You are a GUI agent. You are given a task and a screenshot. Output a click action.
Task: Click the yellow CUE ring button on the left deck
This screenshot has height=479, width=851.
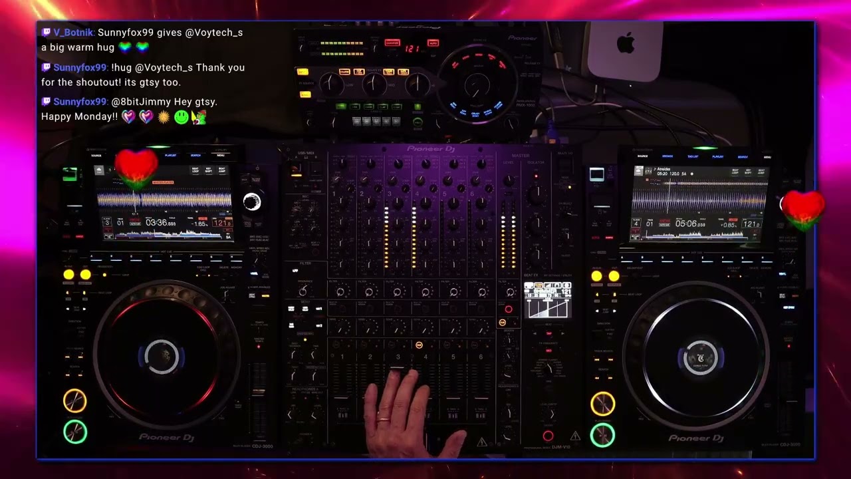pyautogui.click(x=74, y=400)
